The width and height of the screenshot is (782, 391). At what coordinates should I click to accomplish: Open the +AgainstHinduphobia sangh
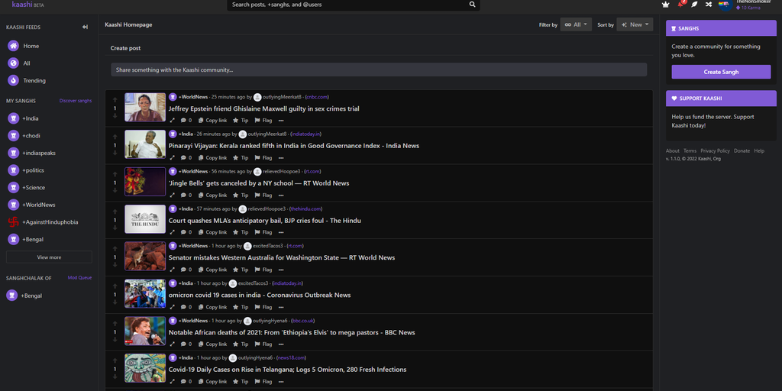tap(49, 222)
